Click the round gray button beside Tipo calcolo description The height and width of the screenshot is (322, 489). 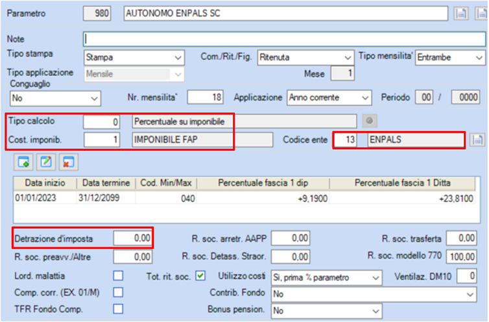click(x=370, y=121)
